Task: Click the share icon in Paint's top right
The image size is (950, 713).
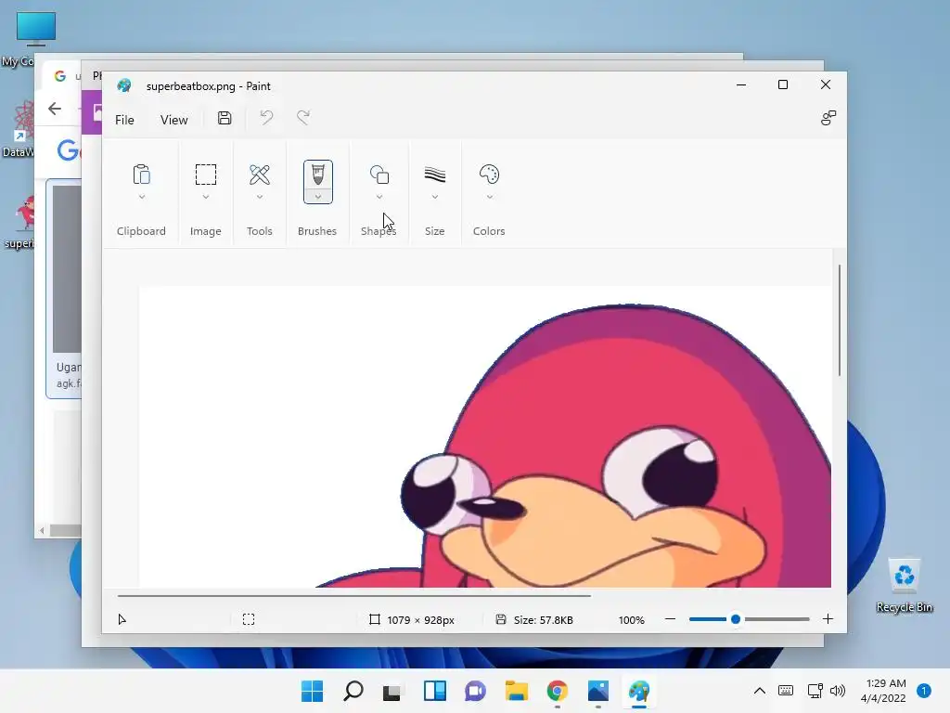Action: (x=828, y=118)
